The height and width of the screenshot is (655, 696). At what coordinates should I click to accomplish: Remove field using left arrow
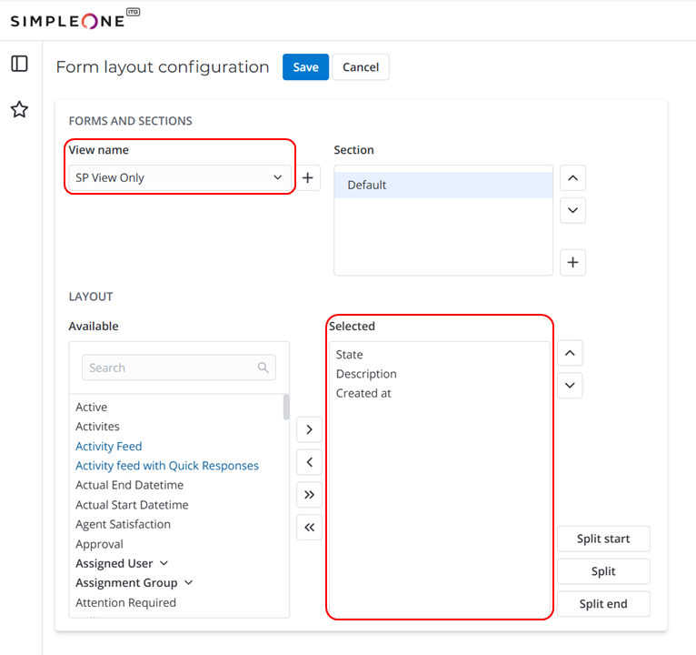click(310, 462)
